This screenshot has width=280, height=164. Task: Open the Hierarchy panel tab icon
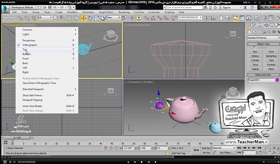pos(260,25)
